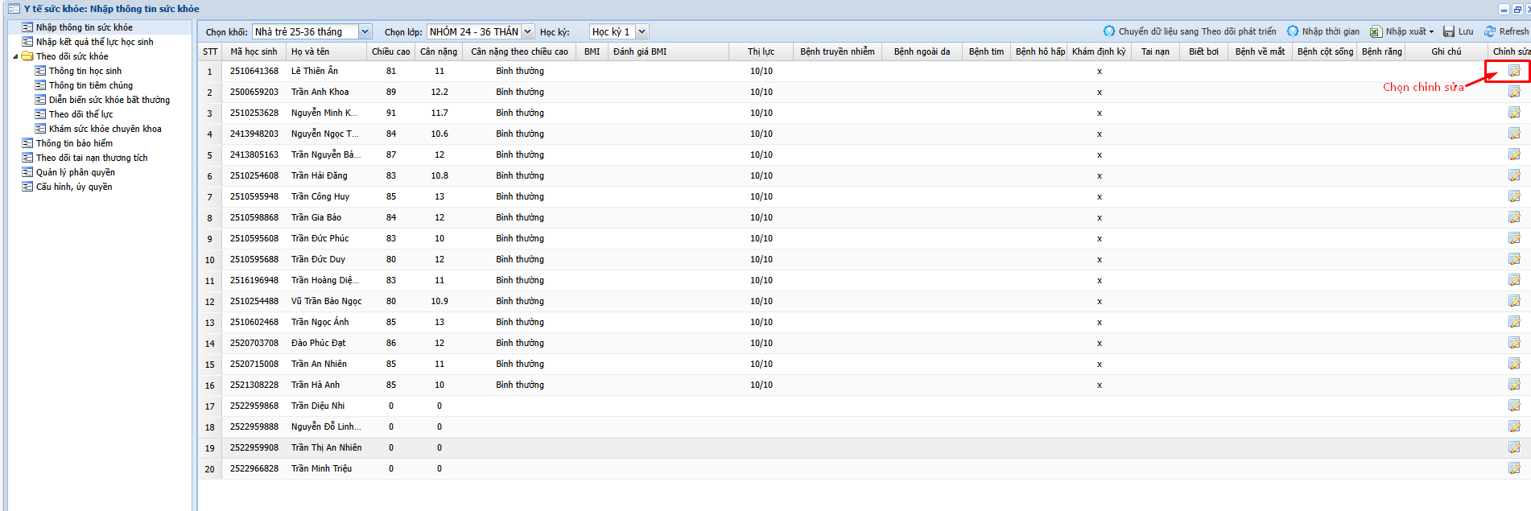
Task: Click edit icon for Trần An Nhiên row
Action: point(1514,364)
